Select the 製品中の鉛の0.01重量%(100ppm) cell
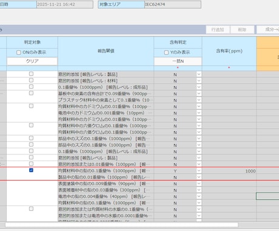This screenshot has width=279, height=231. [106, 177]
